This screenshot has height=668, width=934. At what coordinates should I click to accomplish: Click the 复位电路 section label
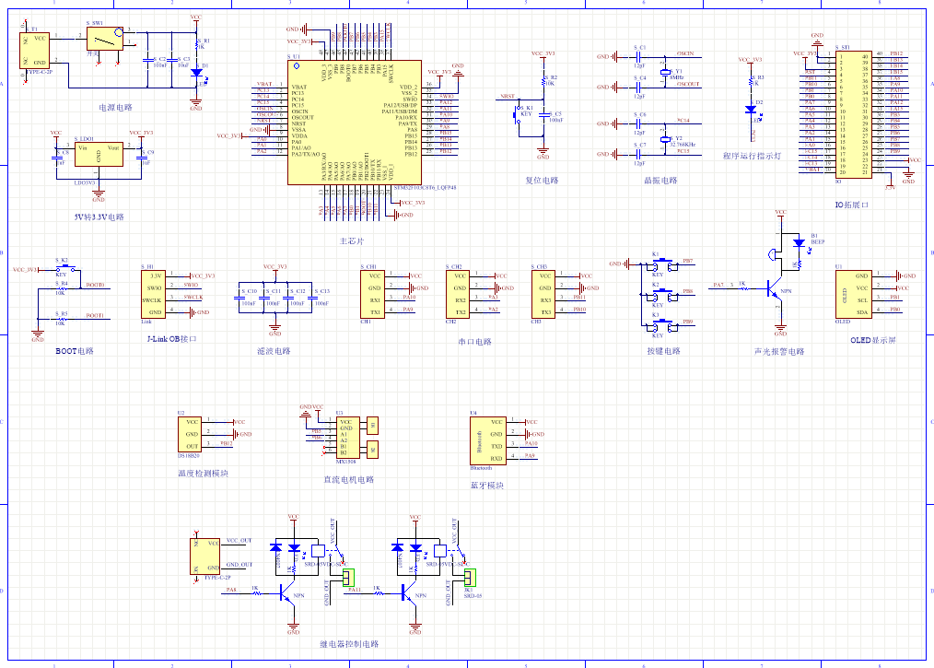pyautogui.click(x=542, y=181)
